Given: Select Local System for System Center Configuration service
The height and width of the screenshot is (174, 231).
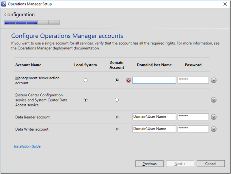Looking at the screenshot, I should tap(85, 100).
